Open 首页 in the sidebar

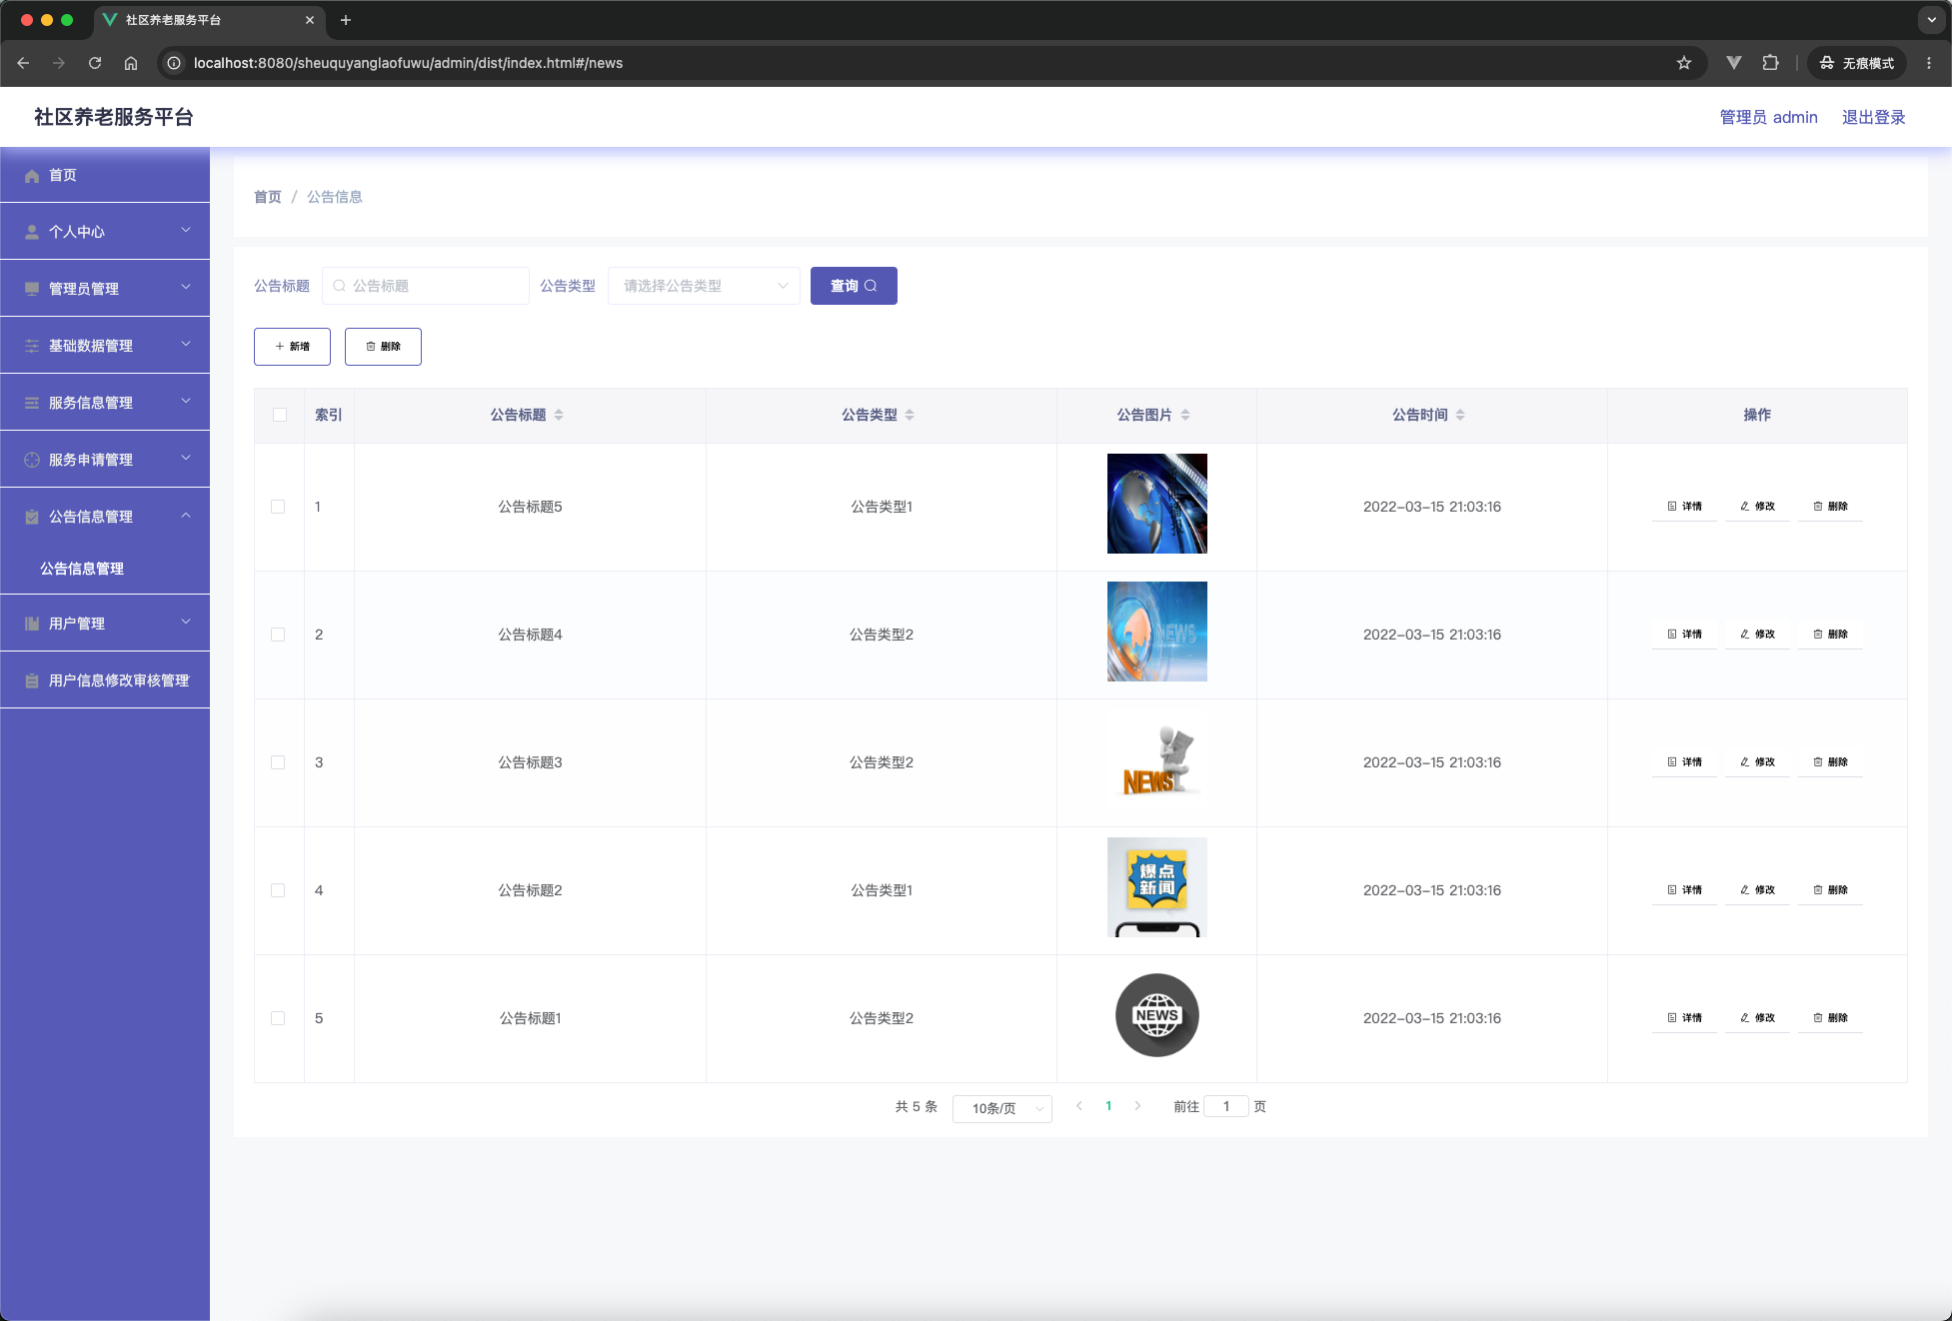105,175
